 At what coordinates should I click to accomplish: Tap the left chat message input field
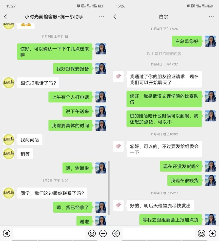click(x=49, y=233)
